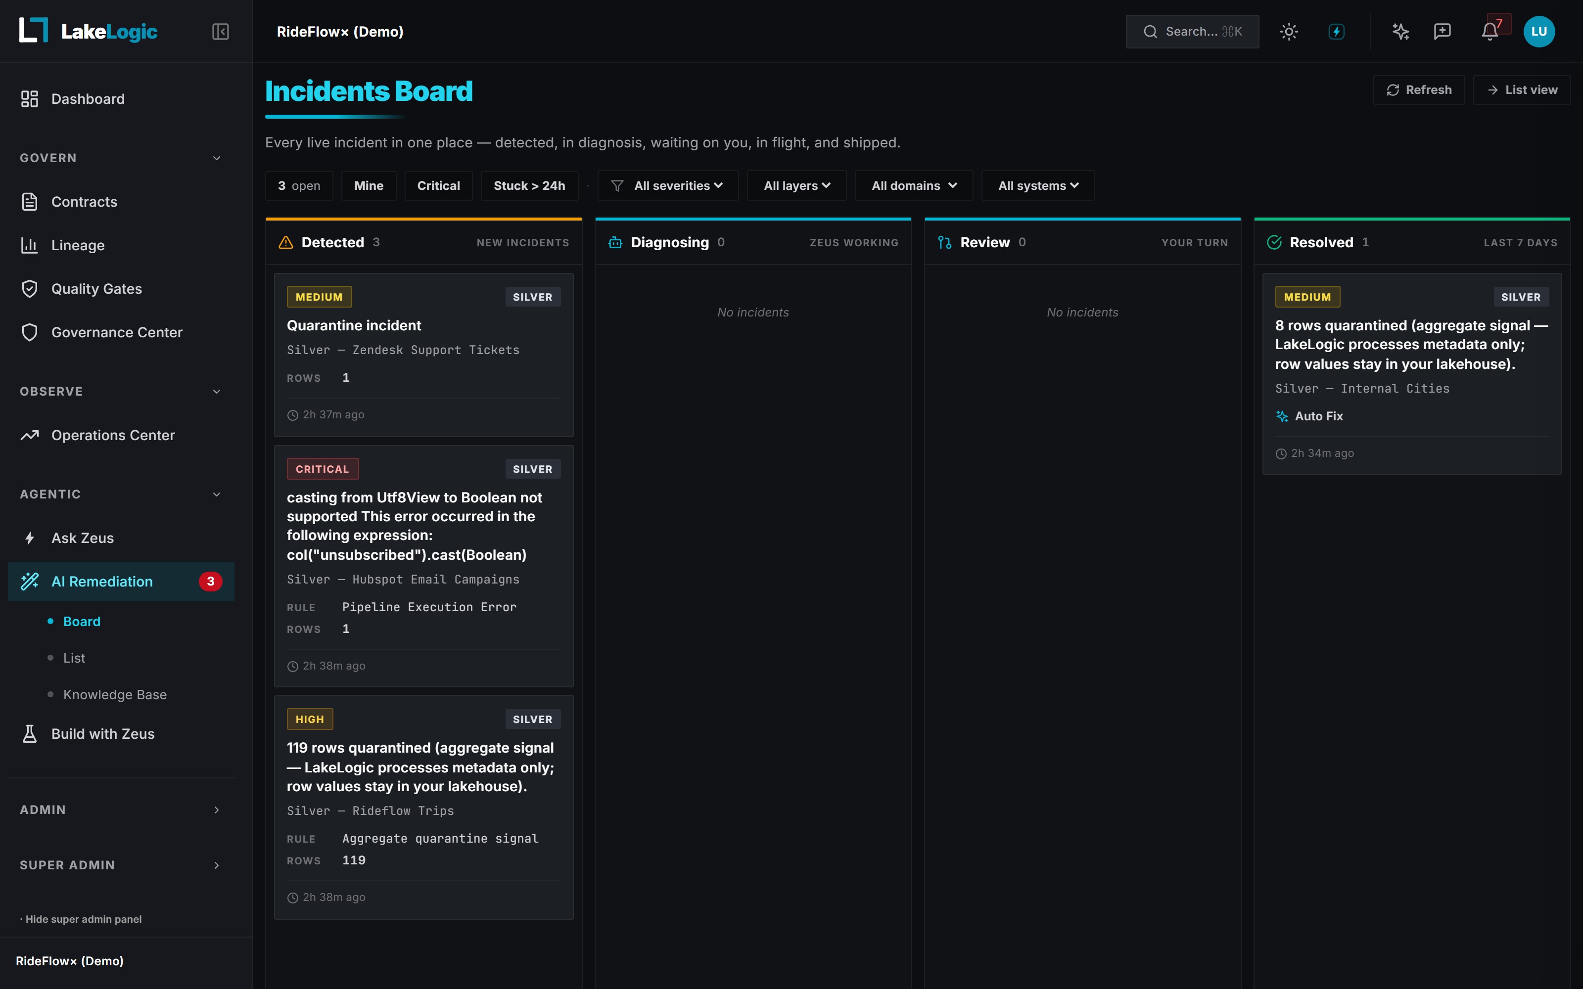1583x989 pixels.
Task: Click the lightning bolt Zeus icon in header
Action: (1336, 31)
